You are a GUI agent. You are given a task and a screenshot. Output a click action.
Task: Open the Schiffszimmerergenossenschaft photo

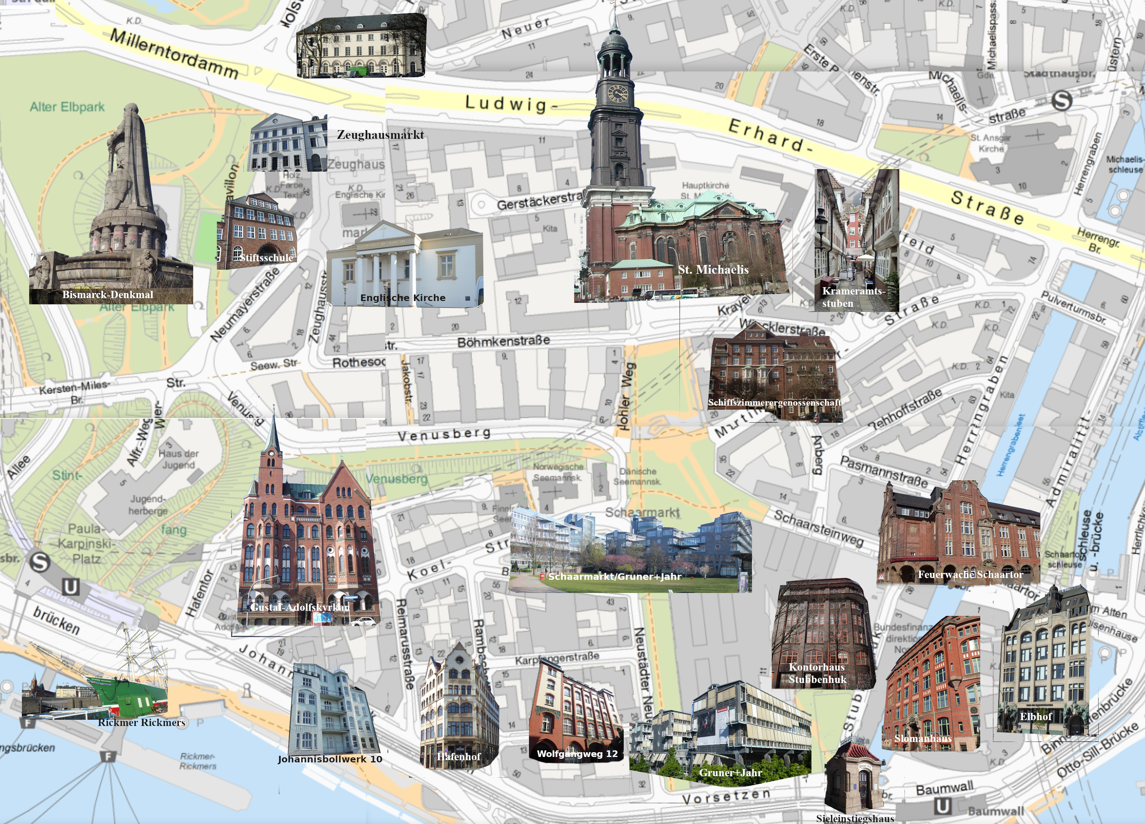pos(775,372)
